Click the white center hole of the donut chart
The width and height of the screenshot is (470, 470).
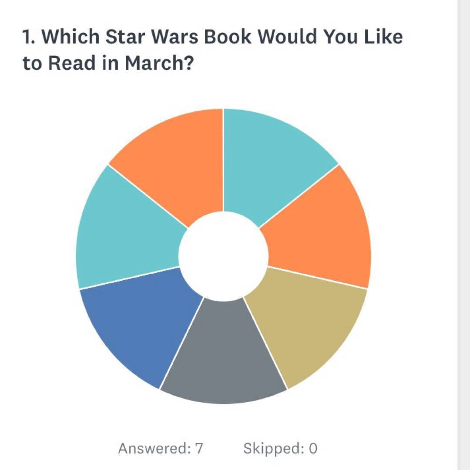(x=223, y=256)
